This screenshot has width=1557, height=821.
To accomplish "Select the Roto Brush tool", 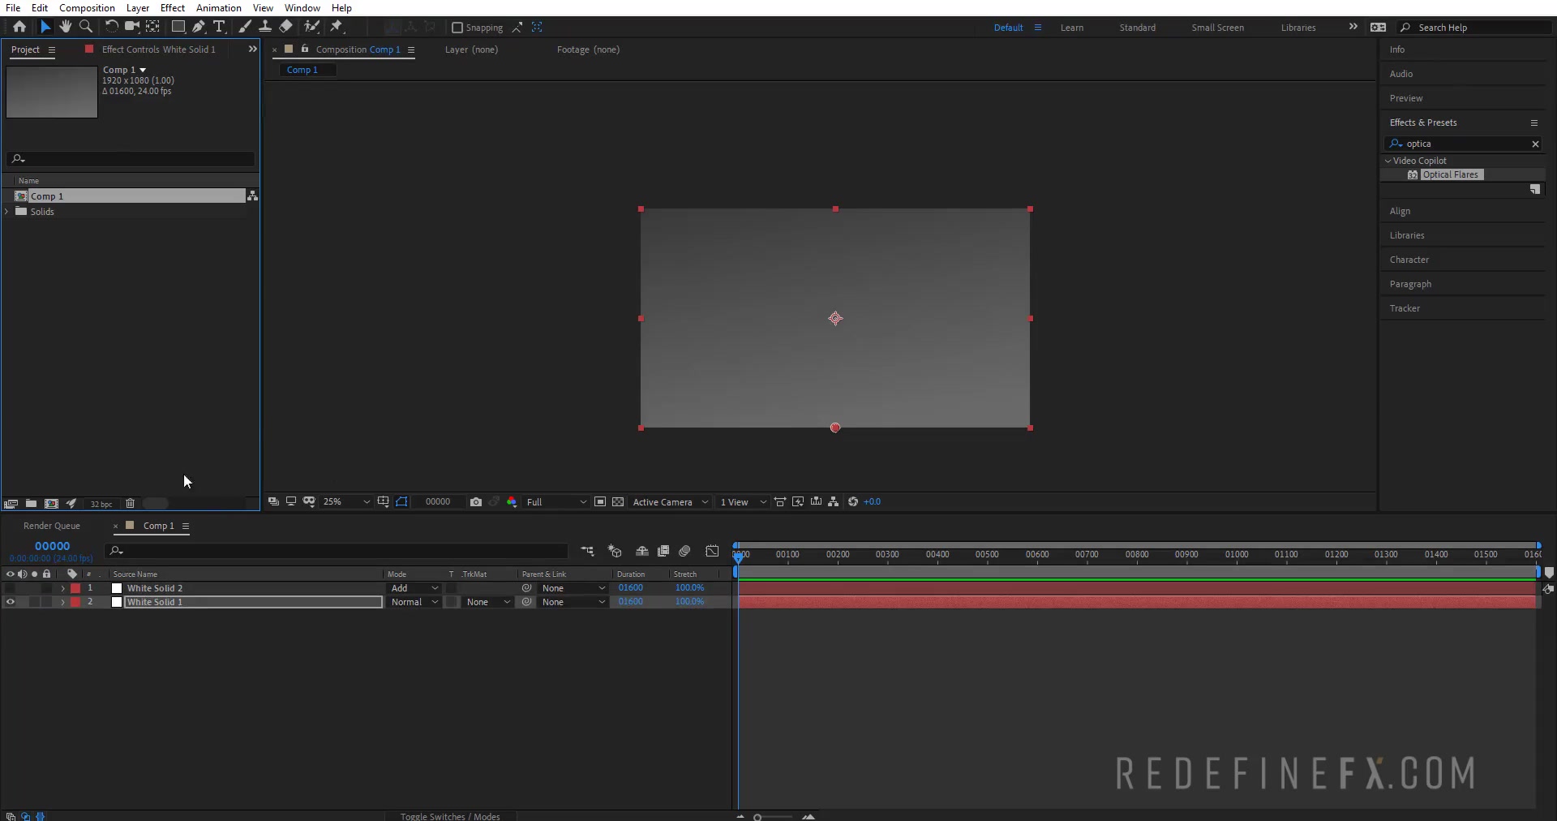I will click(x=311, y=27).
